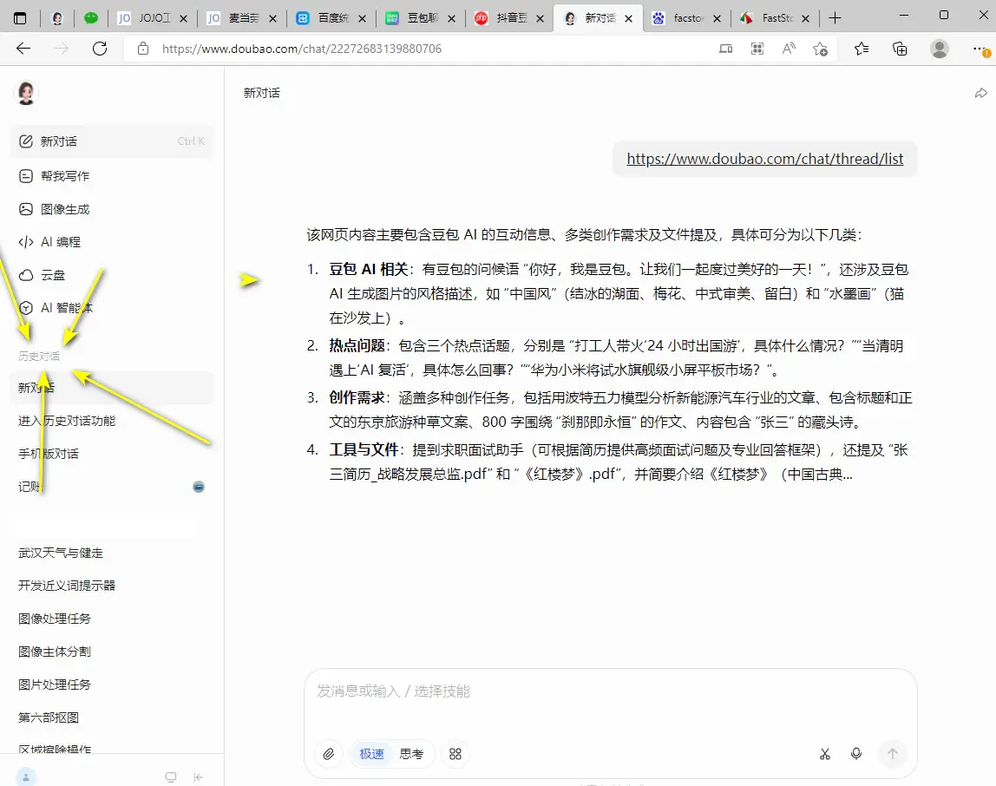Open history chat 进入历史对话功能
Image resolution: width=996 pixels, height=786 pixels.
[x=112, y=421]
